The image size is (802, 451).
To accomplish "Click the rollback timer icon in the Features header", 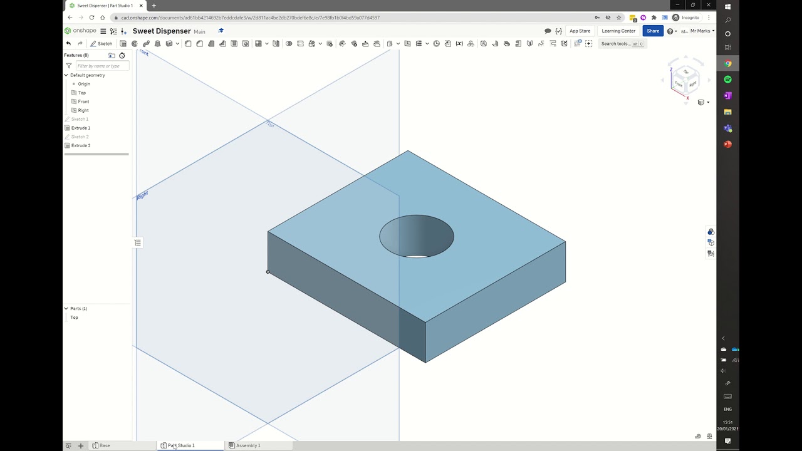I will point(122,55).
